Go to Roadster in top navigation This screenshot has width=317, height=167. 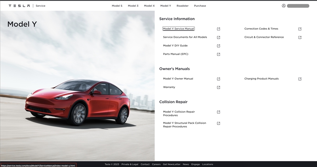tap(182, 6)
